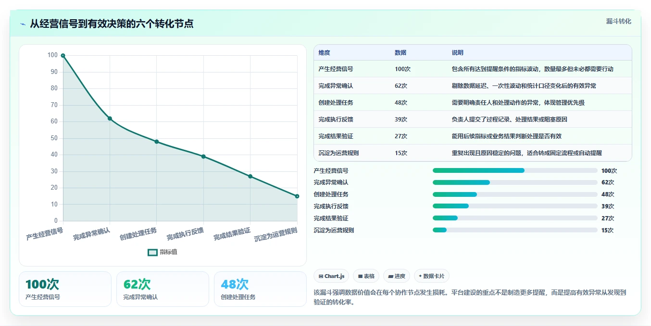Click the 27次 table cell
This screenshot has height=326, width=651.
(x=401, y=136)
